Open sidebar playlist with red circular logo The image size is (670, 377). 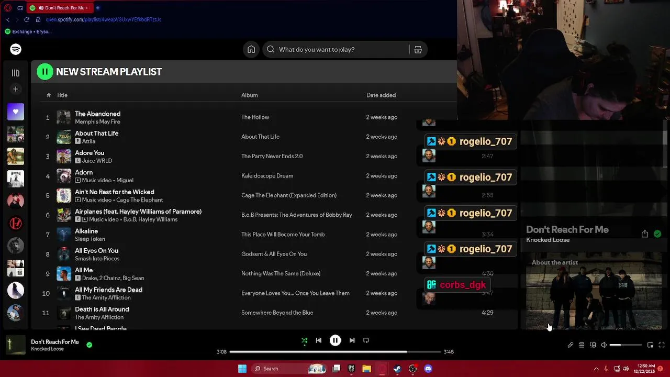pyautogui.click(x=16, y=223)
